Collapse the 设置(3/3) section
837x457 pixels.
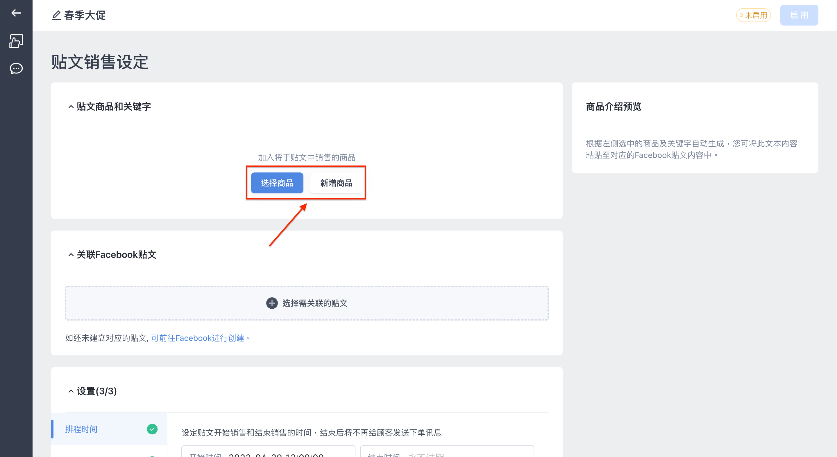coord(71,391)
